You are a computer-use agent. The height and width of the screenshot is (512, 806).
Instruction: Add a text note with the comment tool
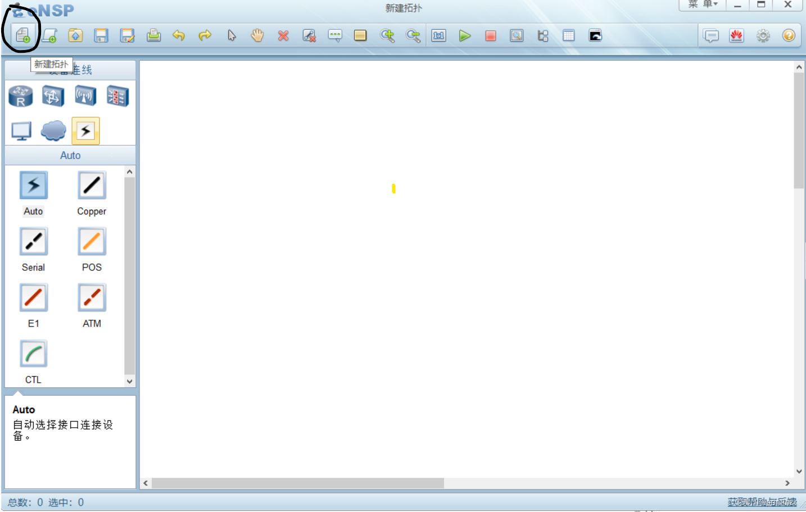tap(335, 36)
